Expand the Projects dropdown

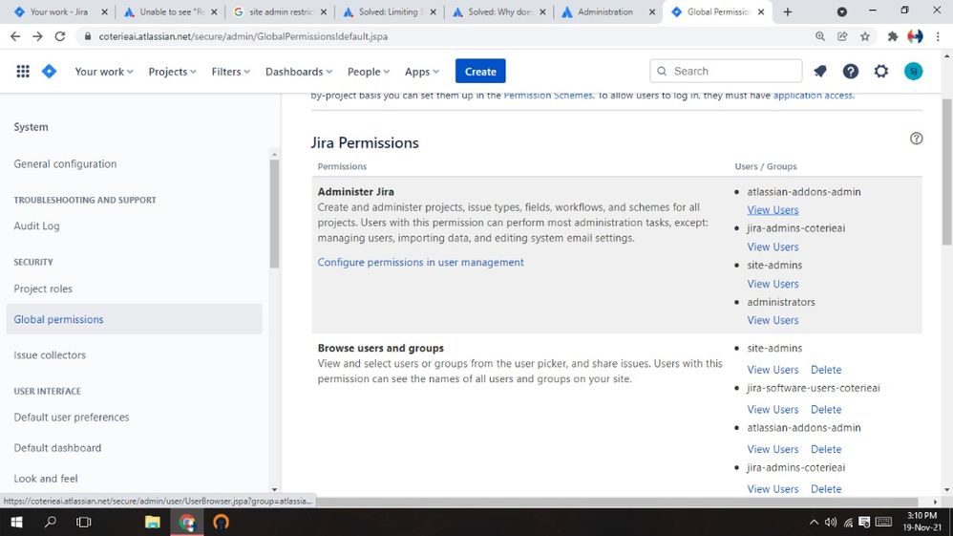[172, 72]
